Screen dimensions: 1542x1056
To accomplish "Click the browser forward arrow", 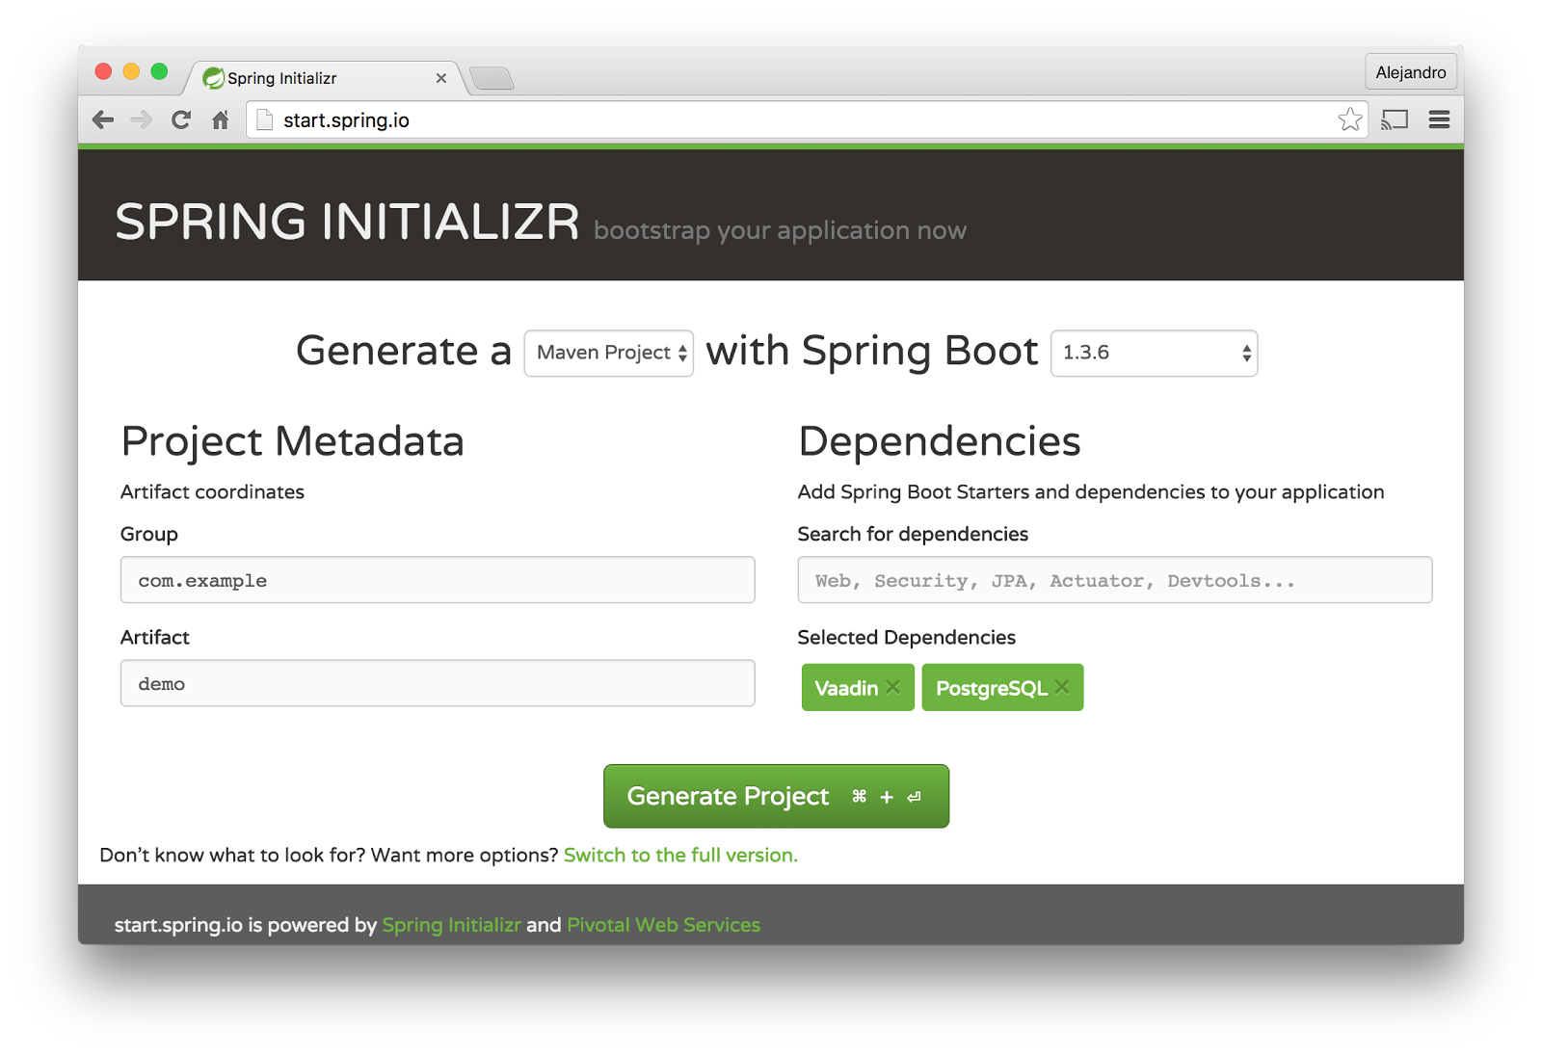I will click(142, 119).
